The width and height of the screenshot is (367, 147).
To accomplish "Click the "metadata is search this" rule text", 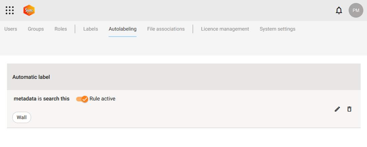I will point(41,99).
